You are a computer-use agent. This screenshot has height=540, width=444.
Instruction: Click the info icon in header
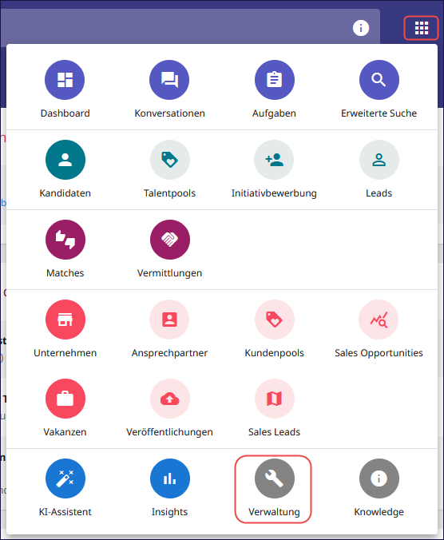click(x=361, y=28)
